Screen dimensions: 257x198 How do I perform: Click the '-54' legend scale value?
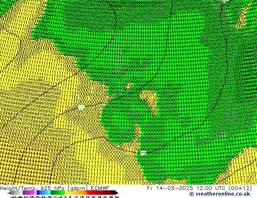pos(13,197)
